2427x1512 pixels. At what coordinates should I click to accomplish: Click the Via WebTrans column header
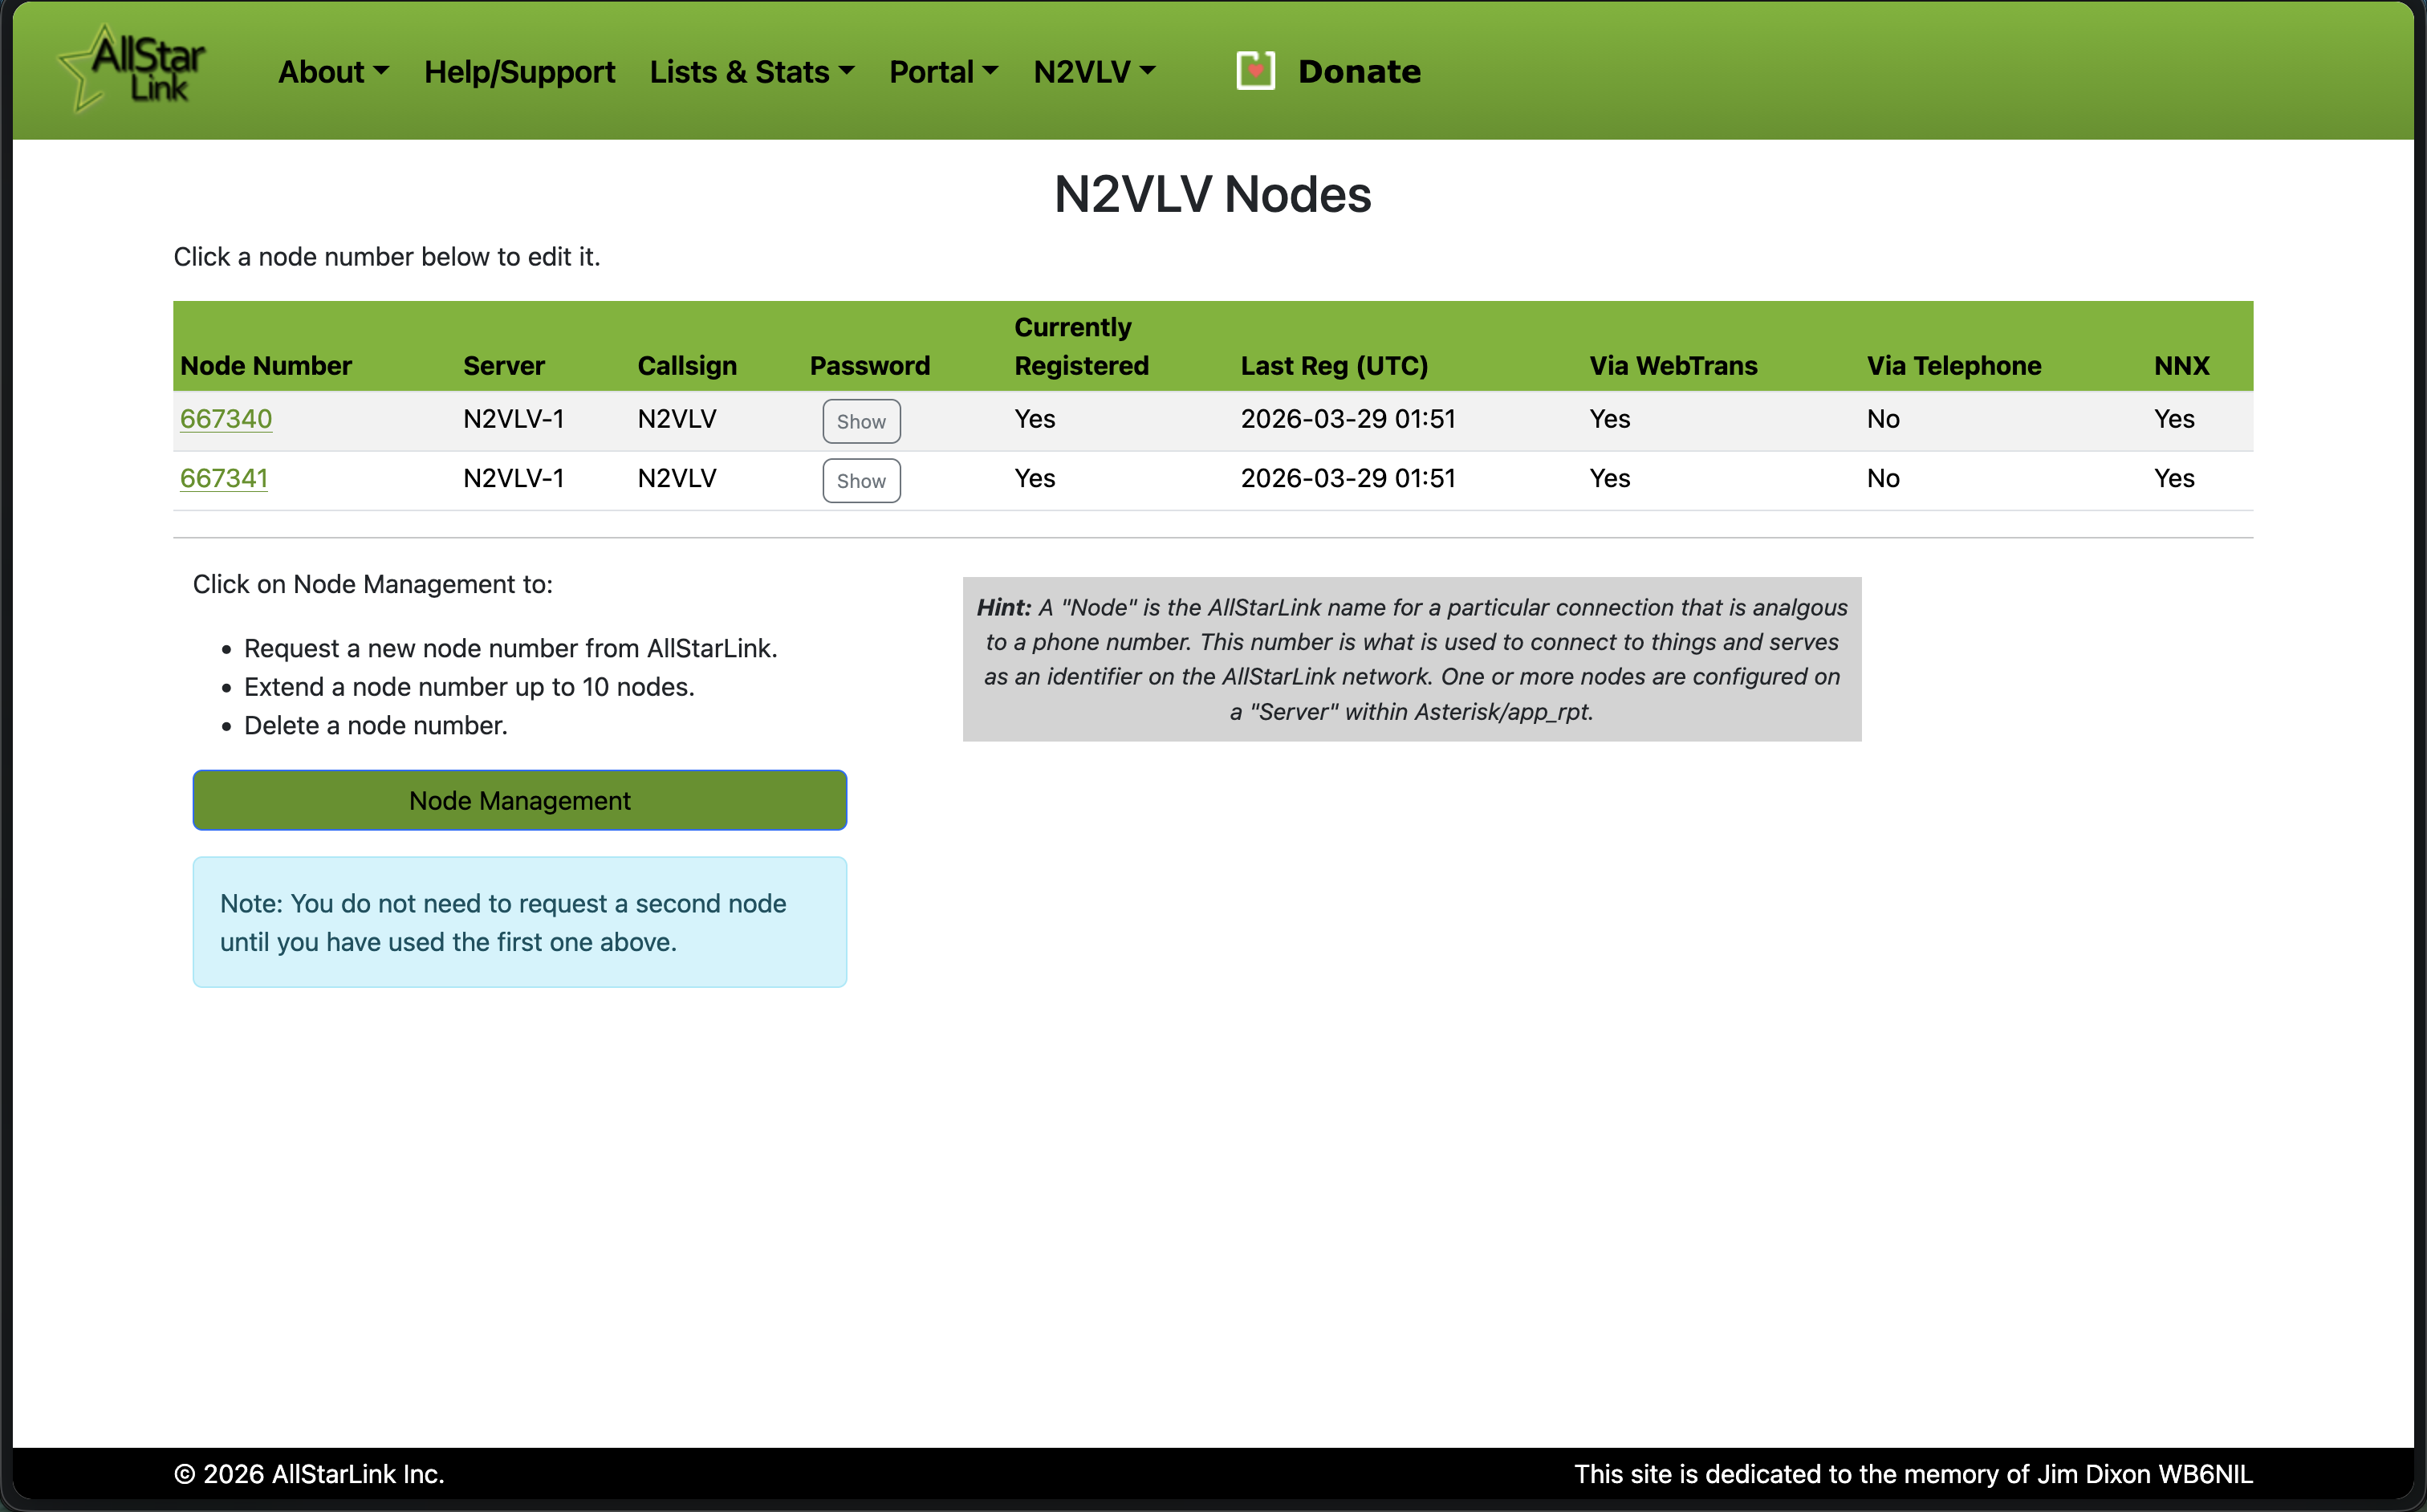coord(1673,366)
